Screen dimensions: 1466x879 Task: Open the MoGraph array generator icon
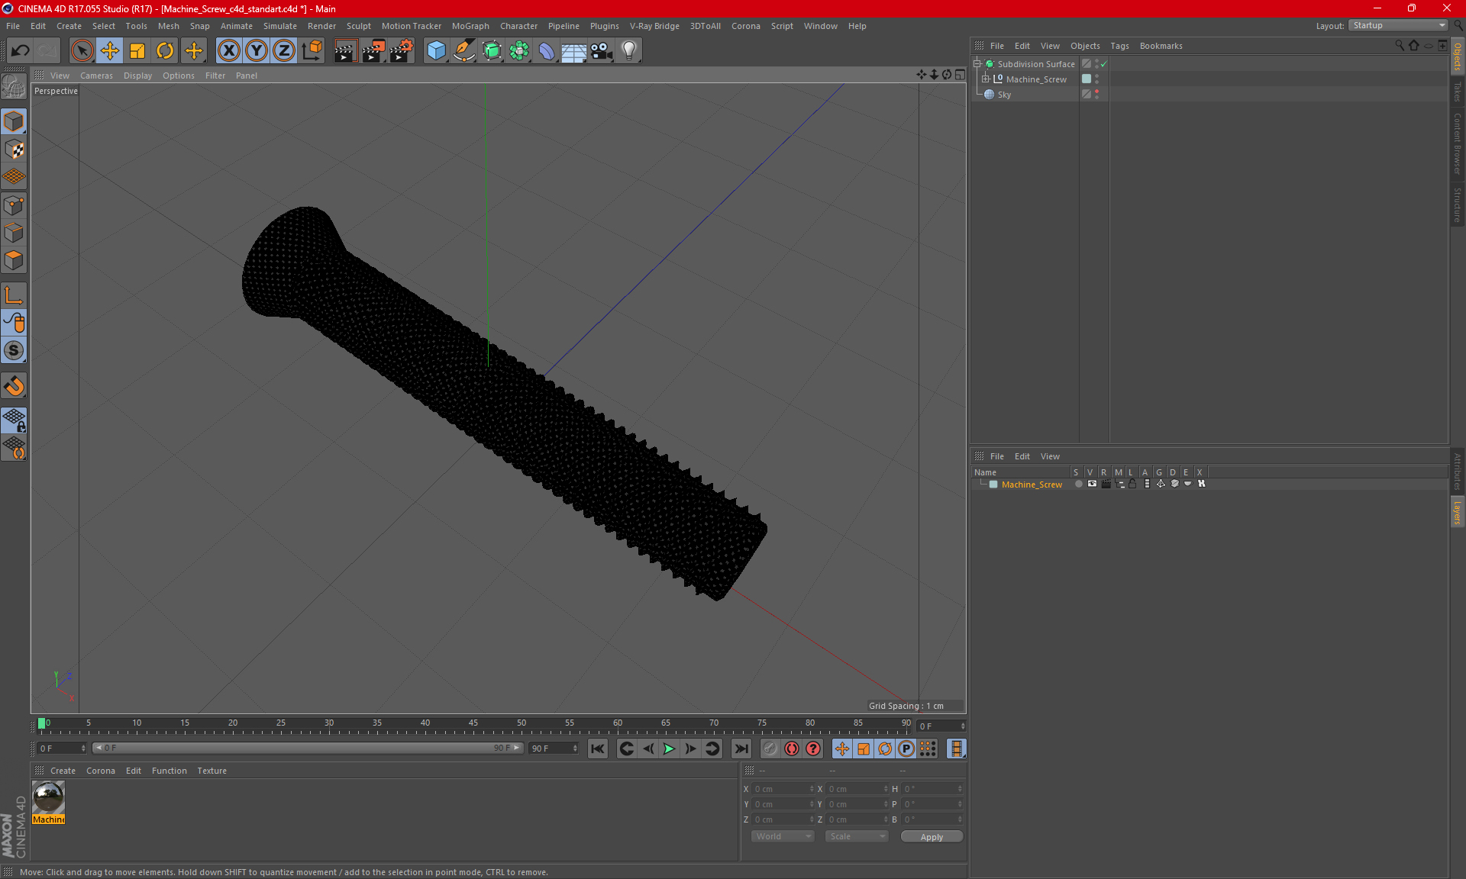(519, 50)
